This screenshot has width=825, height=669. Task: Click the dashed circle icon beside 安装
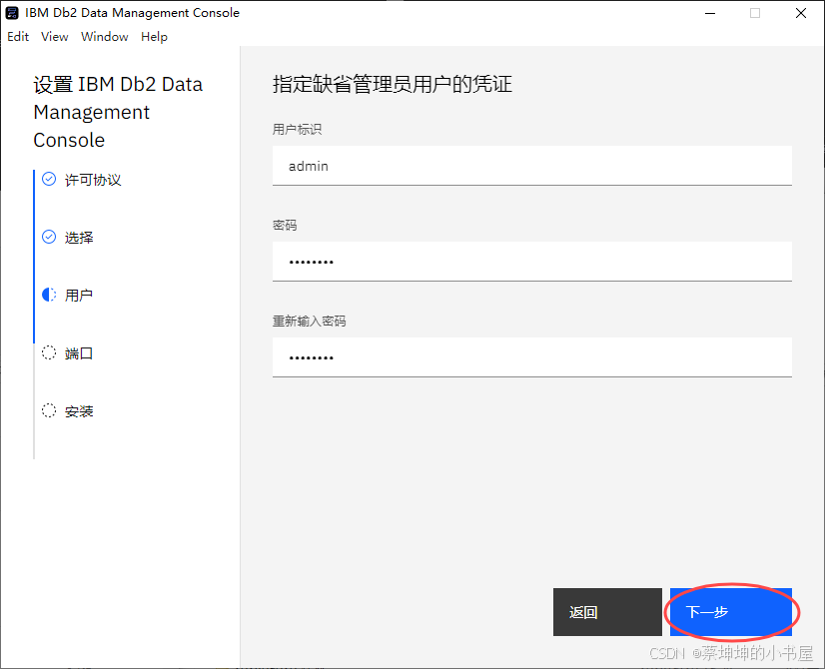click(x=49, y=410)
